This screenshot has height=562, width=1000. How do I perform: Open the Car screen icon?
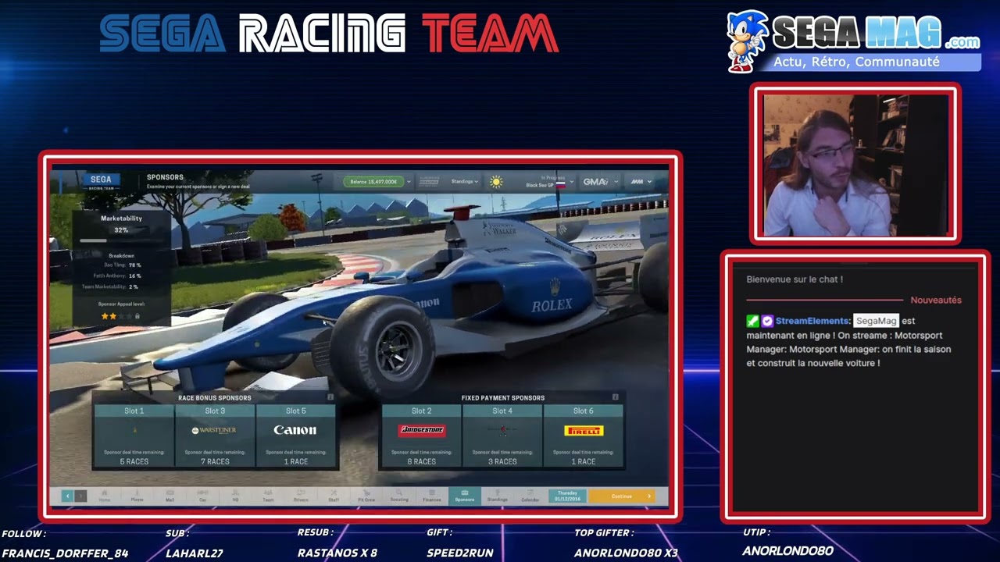click(202, 496)
